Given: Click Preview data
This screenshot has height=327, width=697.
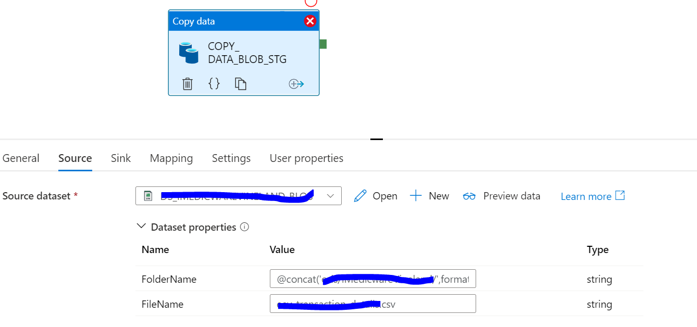Looking at the screenshot, I should (x=512, y=196).
